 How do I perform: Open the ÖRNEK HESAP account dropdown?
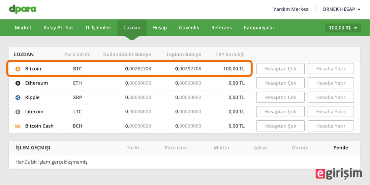click(341, 10)
